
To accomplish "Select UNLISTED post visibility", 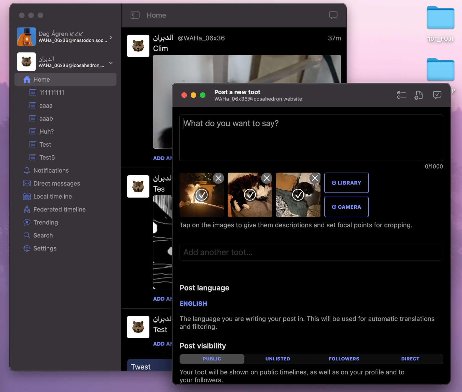I will 278,359.
